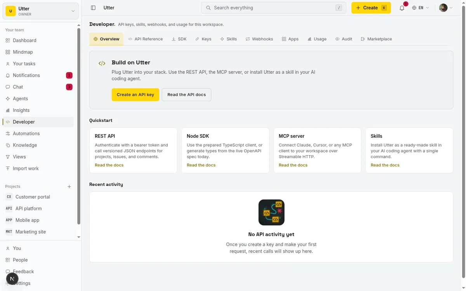Read the docs for Skills card
The width and height of the screenshot is (466, 291).
tap(385, 165)
